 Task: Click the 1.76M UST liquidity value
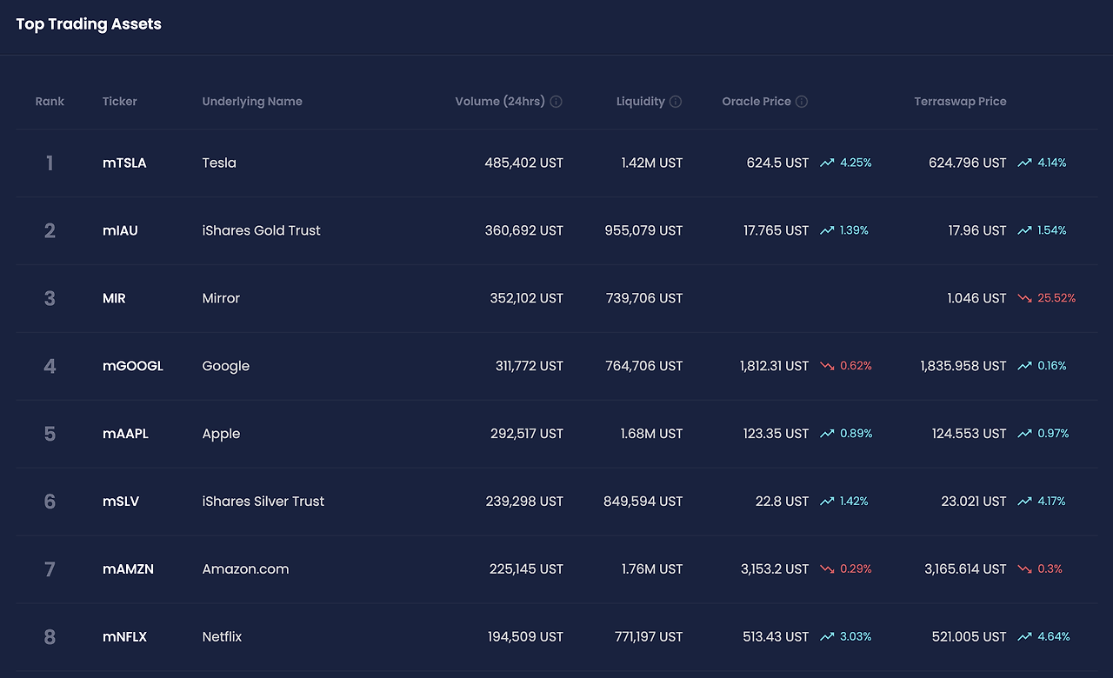click(x=652, y=569)
